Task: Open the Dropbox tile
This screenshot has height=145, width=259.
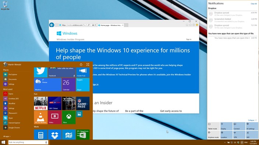Action: (x=55, y=135)
